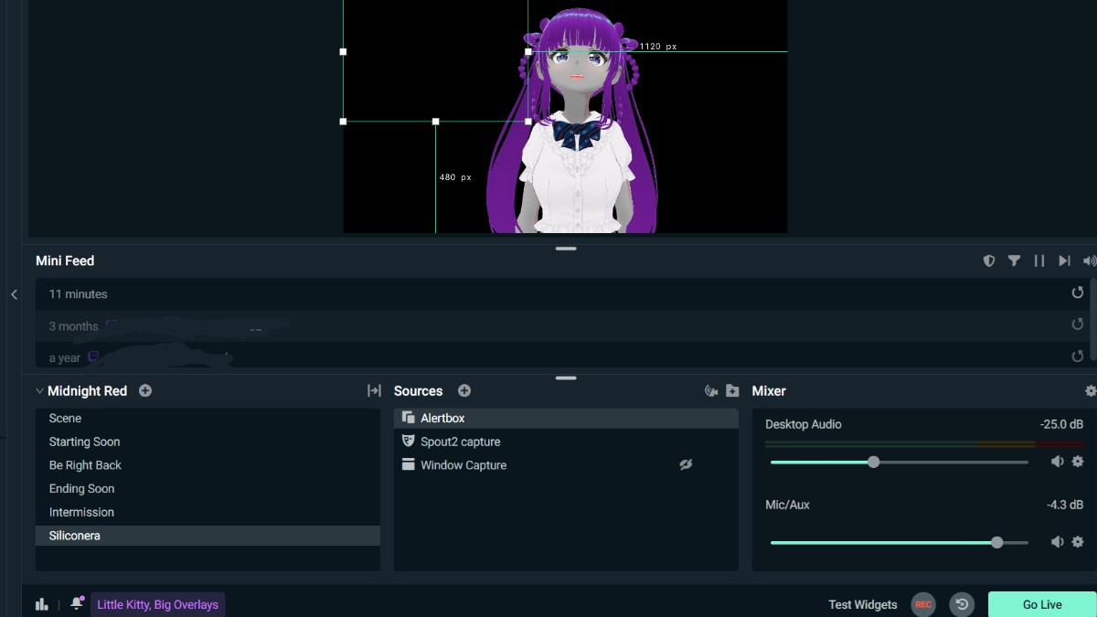Add a new scene with the plus icon
This screenshot has height=617, width=1097.
tap(145, 390)
